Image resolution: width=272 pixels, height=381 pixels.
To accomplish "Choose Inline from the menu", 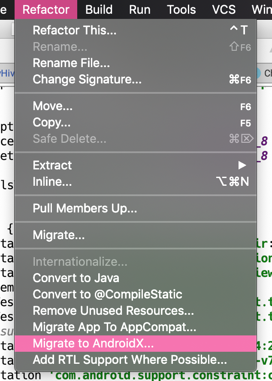I will [52, 182].
